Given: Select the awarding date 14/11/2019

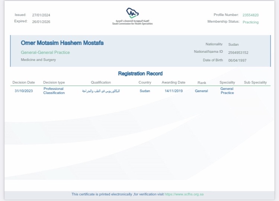Looking at the screenshot, I should pos(173,91).
